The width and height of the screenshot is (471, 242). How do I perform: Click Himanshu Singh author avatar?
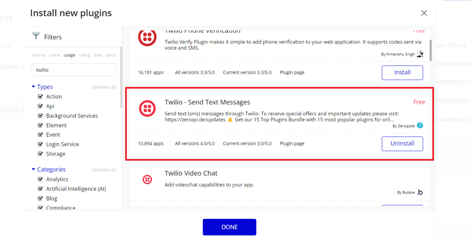click(x=420, y=54)
